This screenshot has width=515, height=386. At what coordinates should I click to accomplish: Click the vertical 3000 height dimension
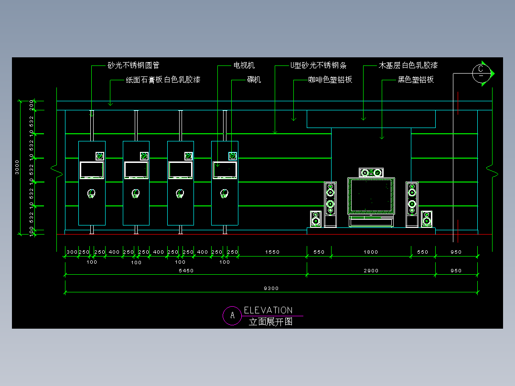17,167
